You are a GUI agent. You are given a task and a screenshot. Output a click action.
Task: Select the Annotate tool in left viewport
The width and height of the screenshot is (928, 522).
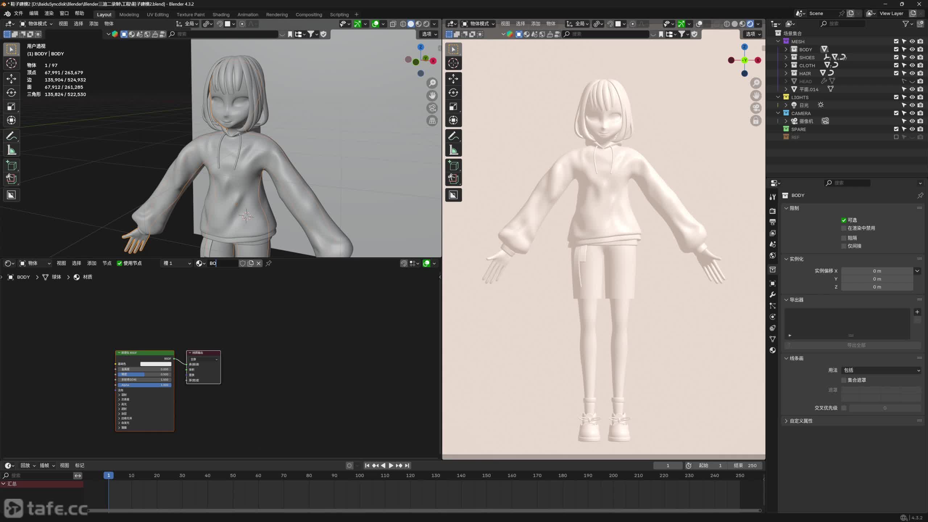[x=11, y=136]
